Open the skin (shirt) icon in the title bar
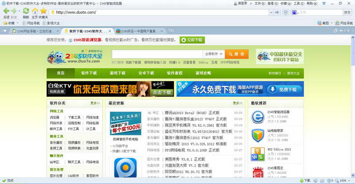 [324, 4]
